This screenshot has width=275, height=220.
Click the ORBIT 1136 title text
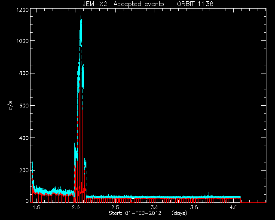(195, 4)
